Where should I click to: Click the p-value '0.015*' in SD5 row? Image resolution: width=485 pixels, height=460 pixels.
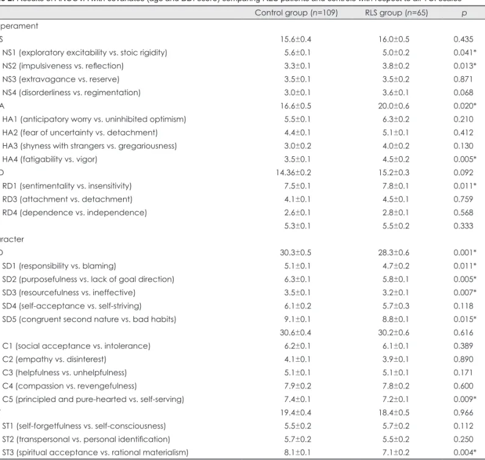(x=465, y=319)
